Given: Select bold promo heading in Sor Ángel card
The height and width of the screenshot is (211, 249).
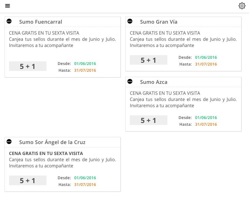Looking at the screenshot, I should (46, 154).
